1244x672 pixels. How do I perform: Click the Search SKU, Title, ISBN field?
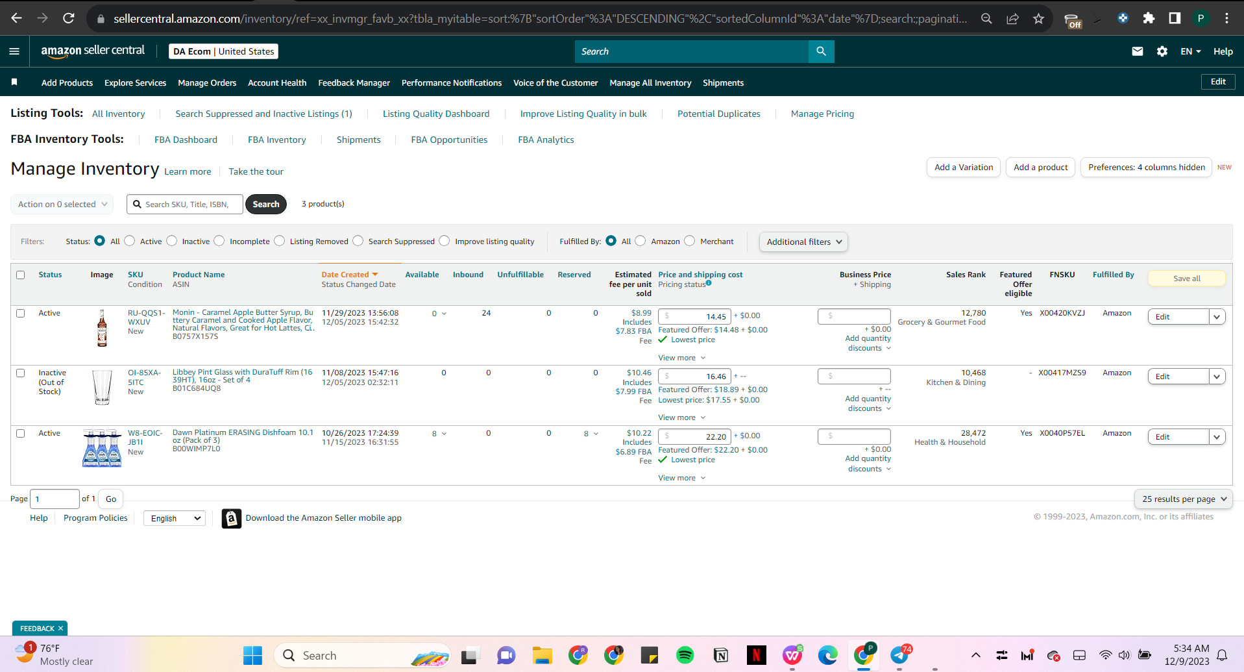(x=185, y=204)
